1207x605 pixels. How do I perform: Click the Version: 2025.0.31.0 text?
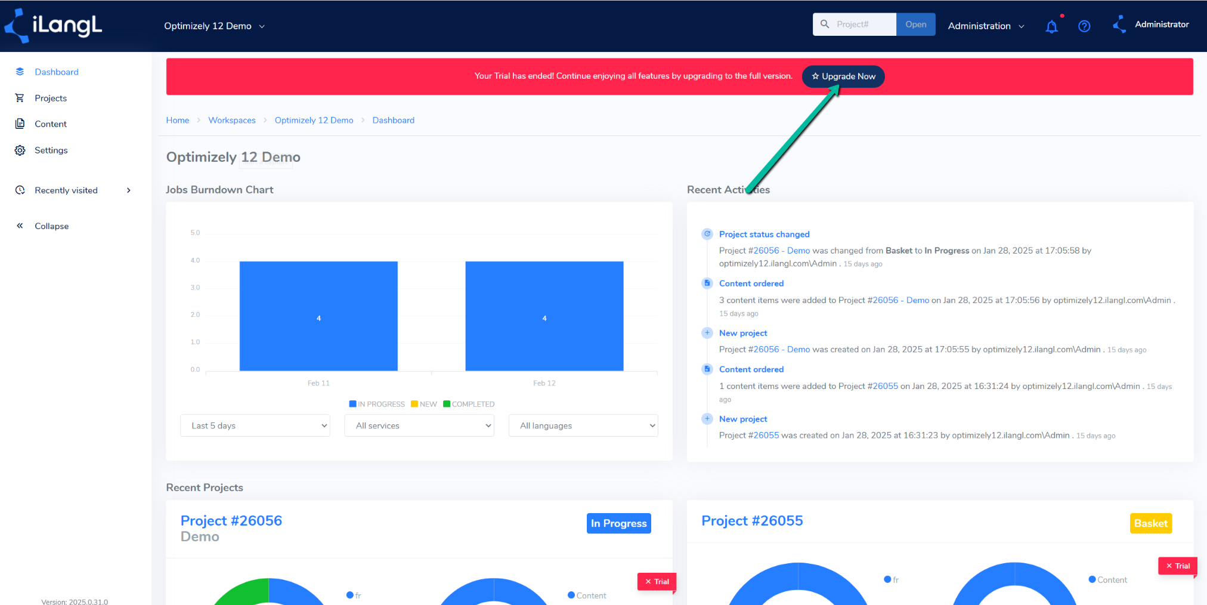(x=75, y=601)
